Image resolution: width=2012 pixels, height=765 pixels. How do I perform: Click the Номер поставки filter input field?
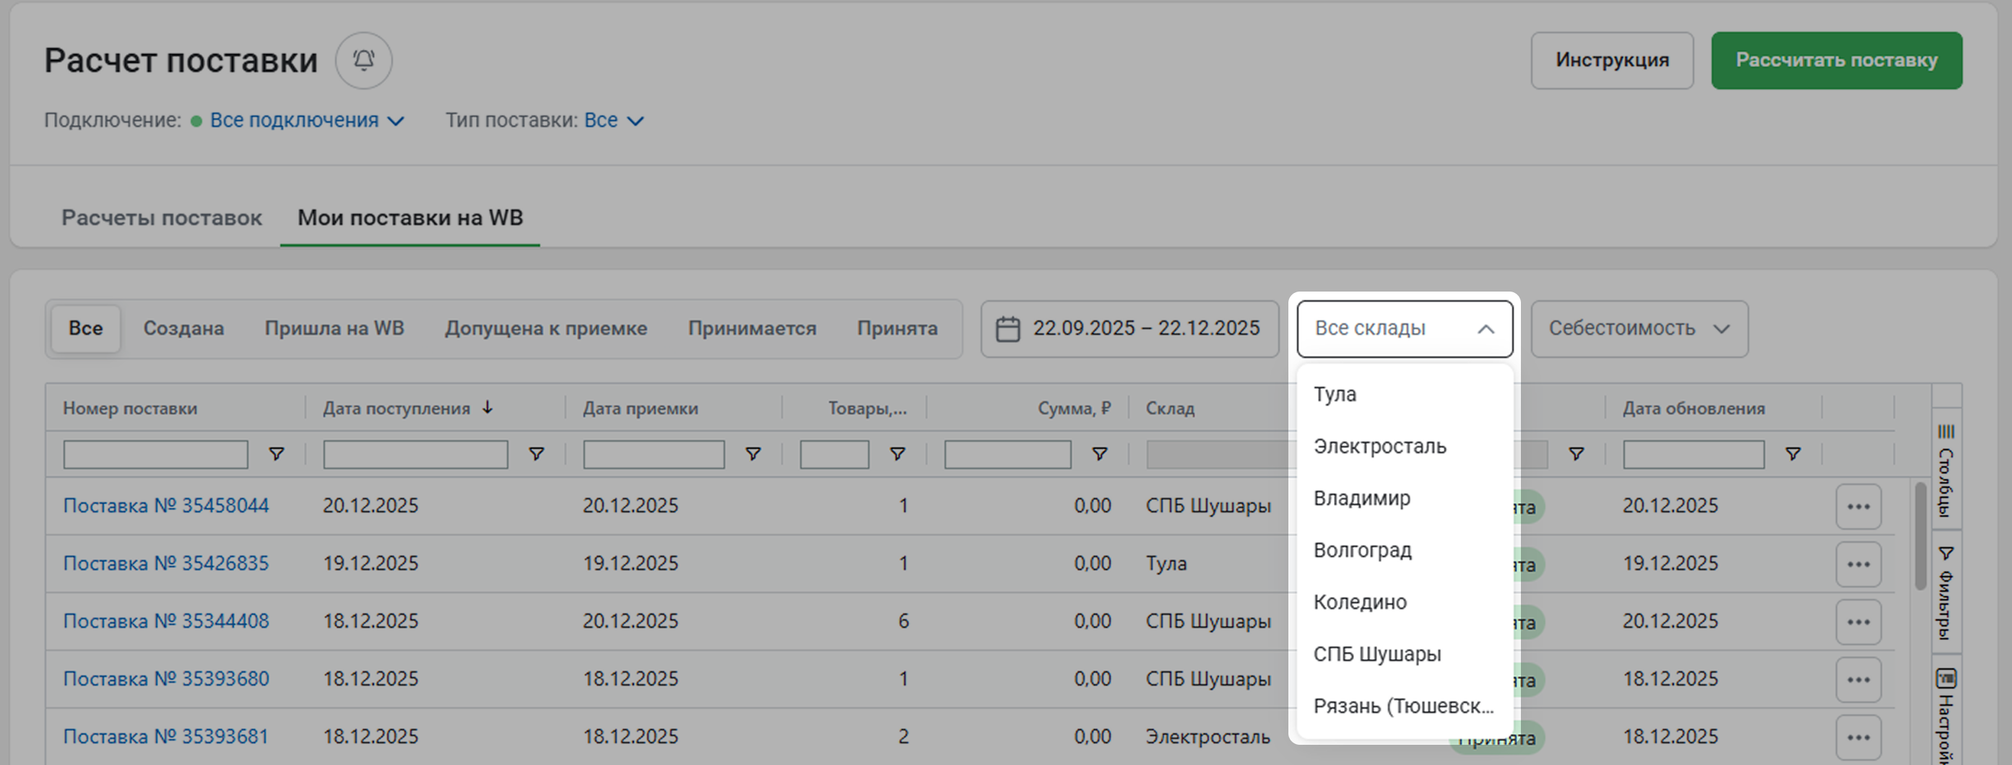click(x=155, y=453)
